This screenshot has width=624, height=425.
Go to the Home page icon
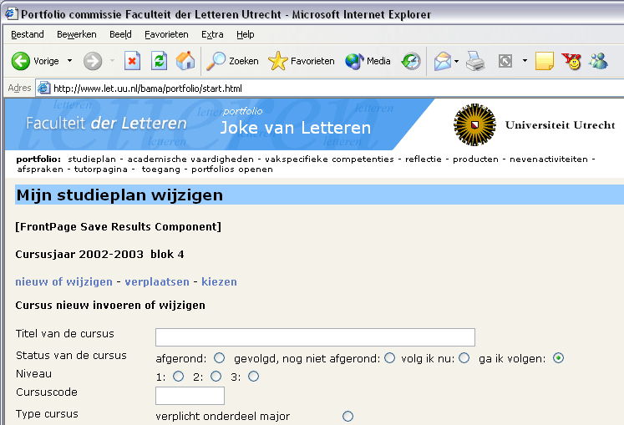coord(185,61)
